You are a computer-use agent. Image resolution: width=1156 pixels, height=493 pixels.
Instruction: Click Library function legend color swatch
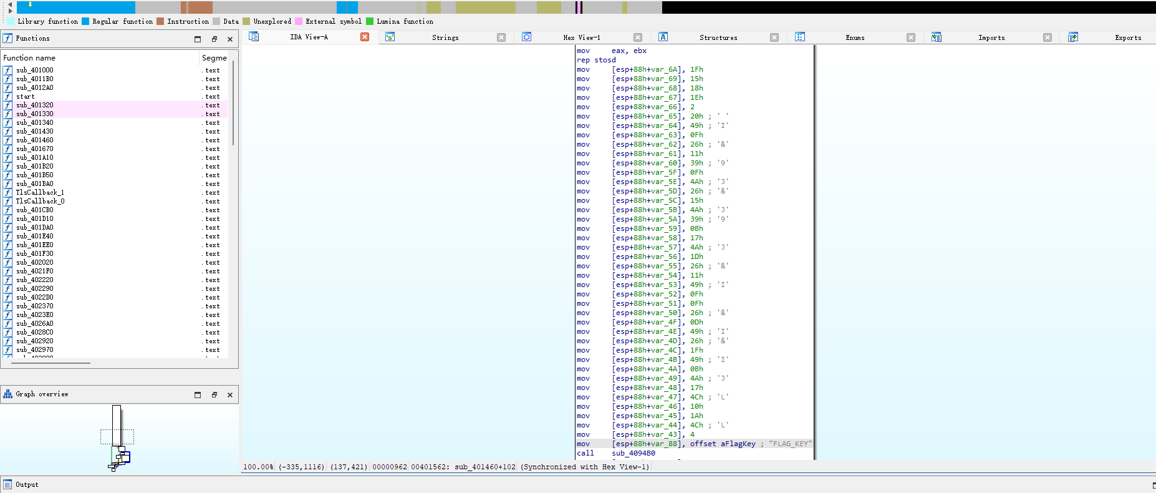pyautogui.click(x=11, y=21)
